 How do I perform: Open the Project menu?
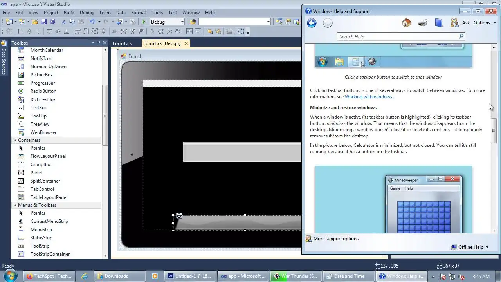click(51, 13)
